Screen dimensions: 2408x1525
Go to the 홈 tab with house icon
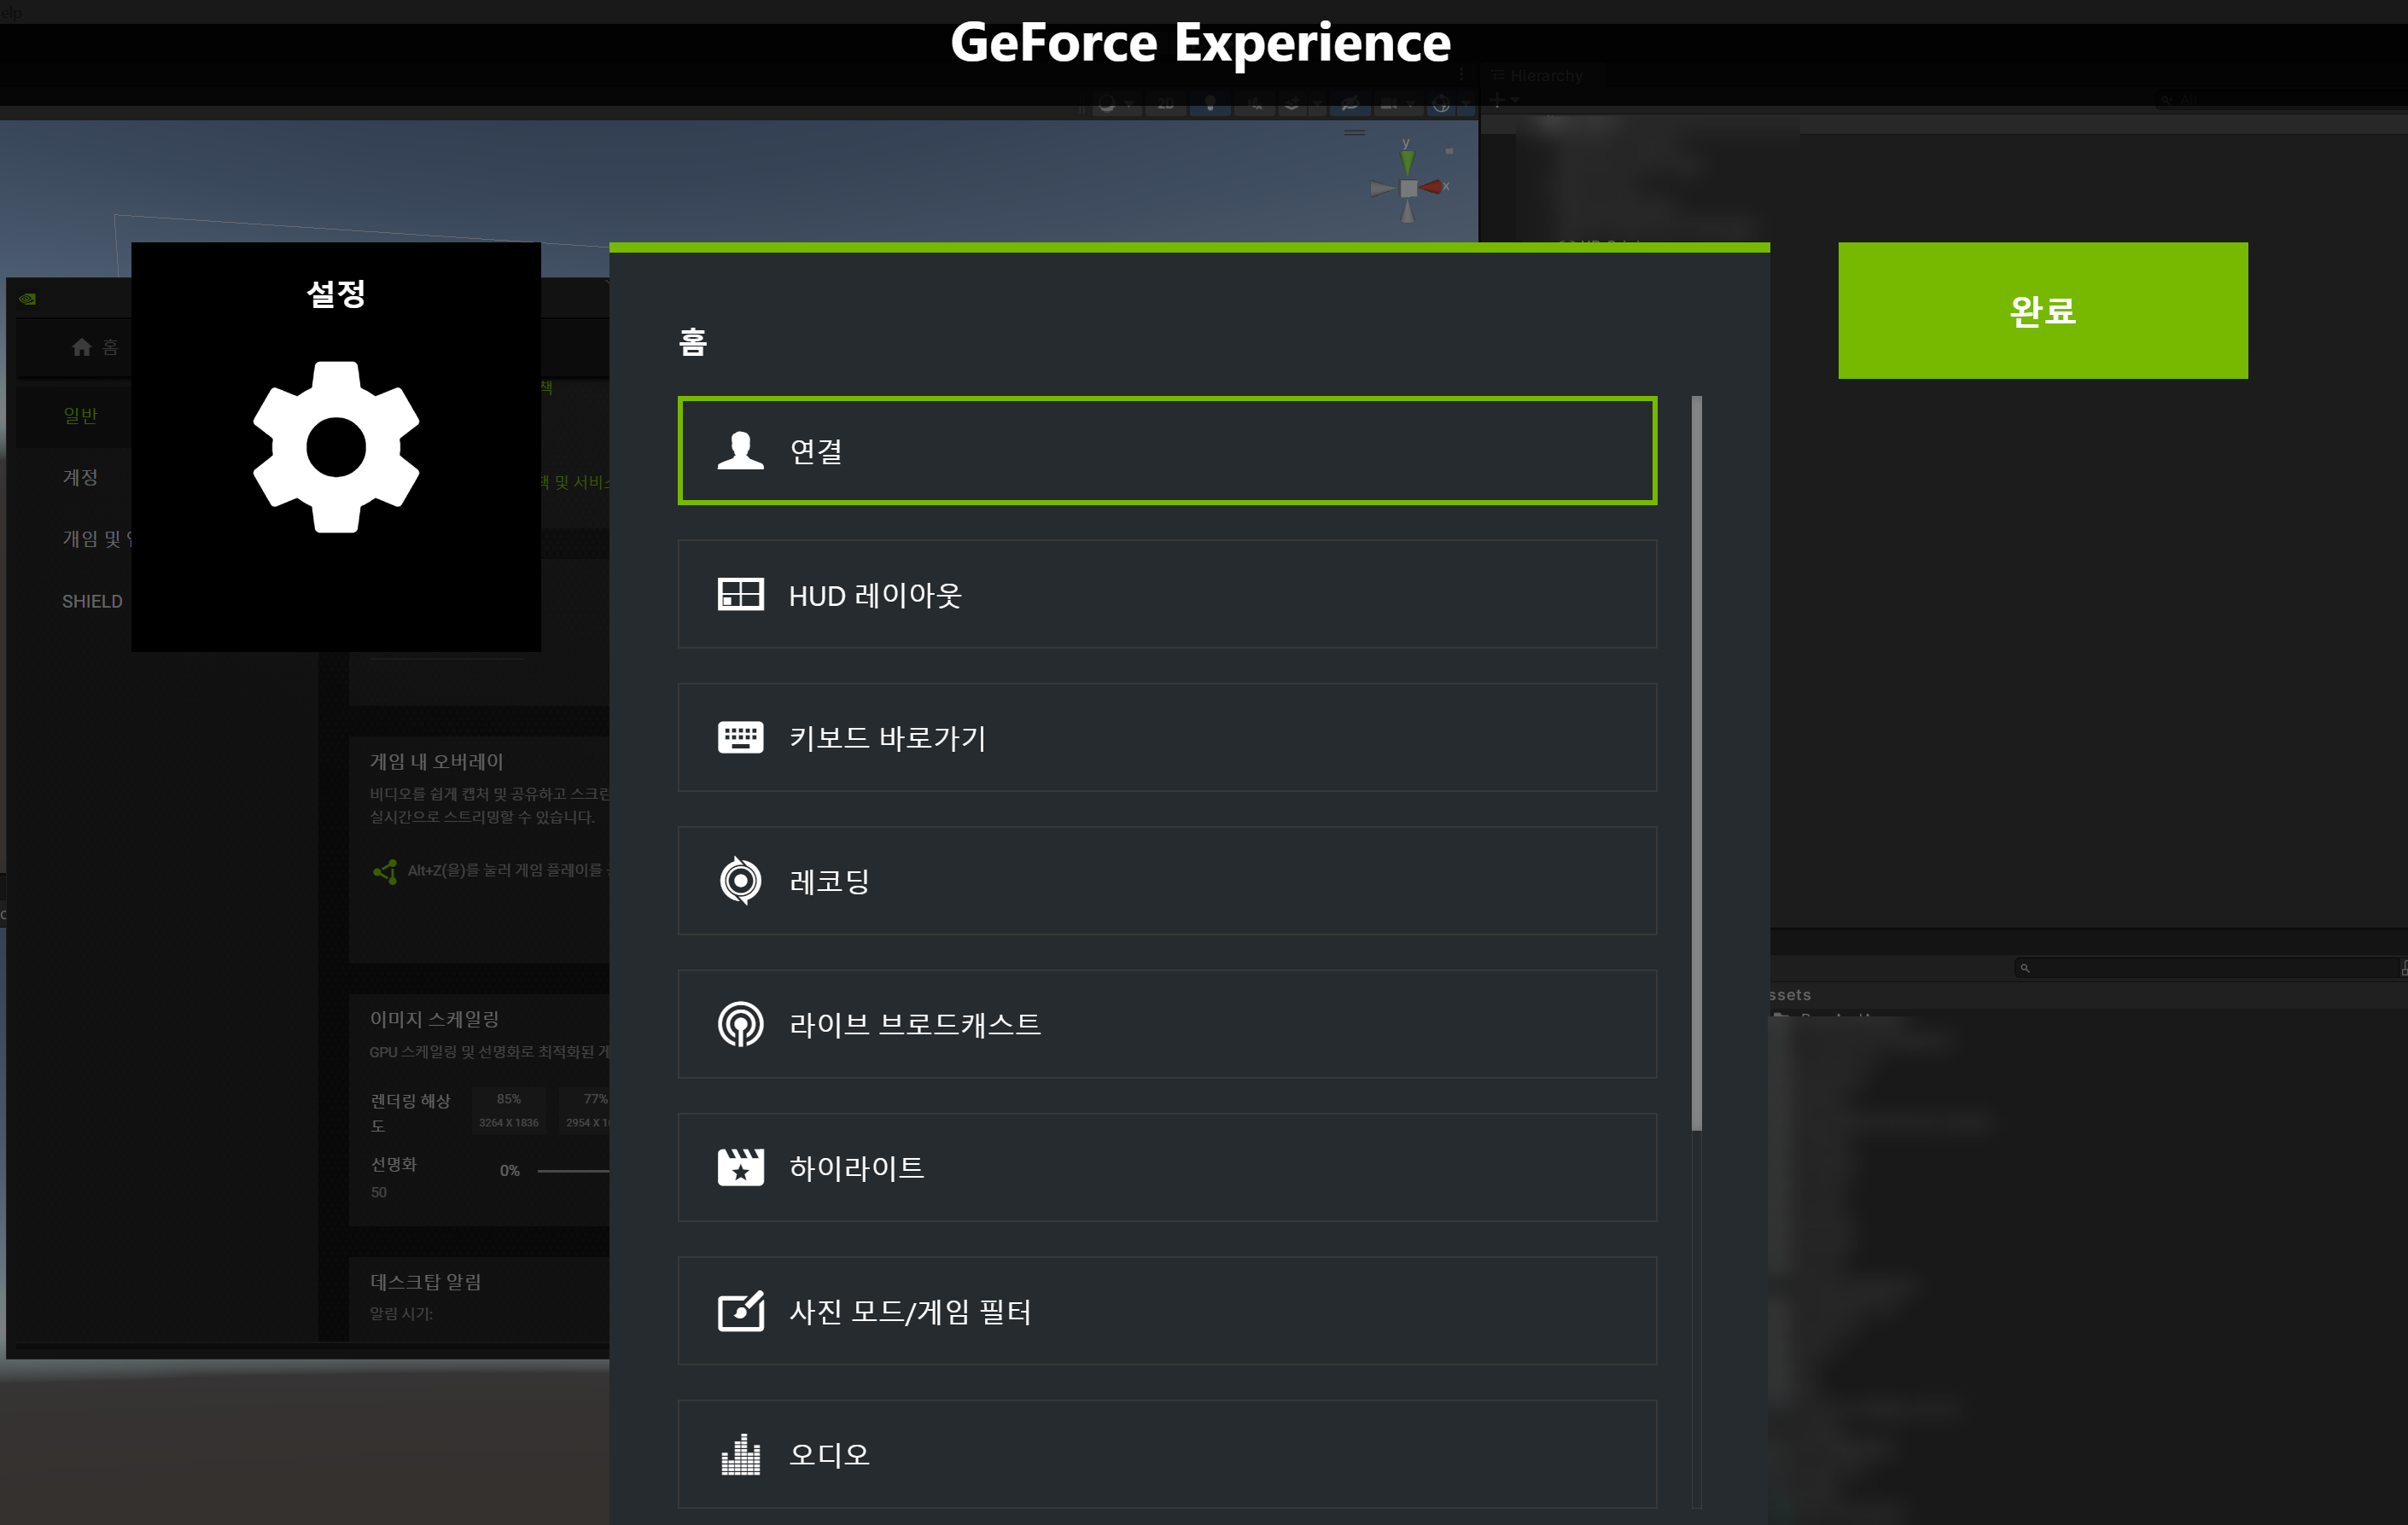click(95, 347)
